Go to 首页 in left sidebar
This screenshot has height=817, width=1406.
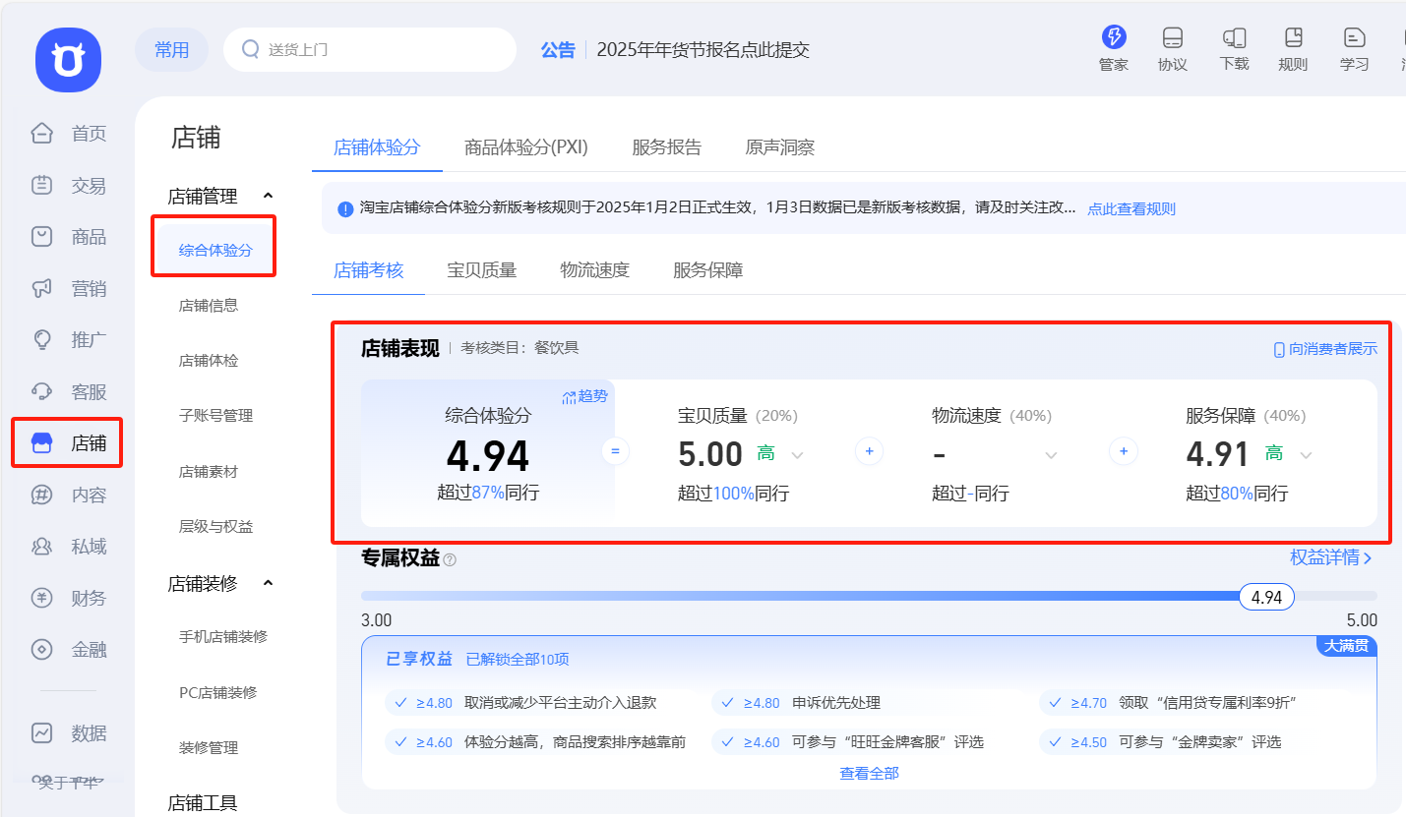point(69,134)
